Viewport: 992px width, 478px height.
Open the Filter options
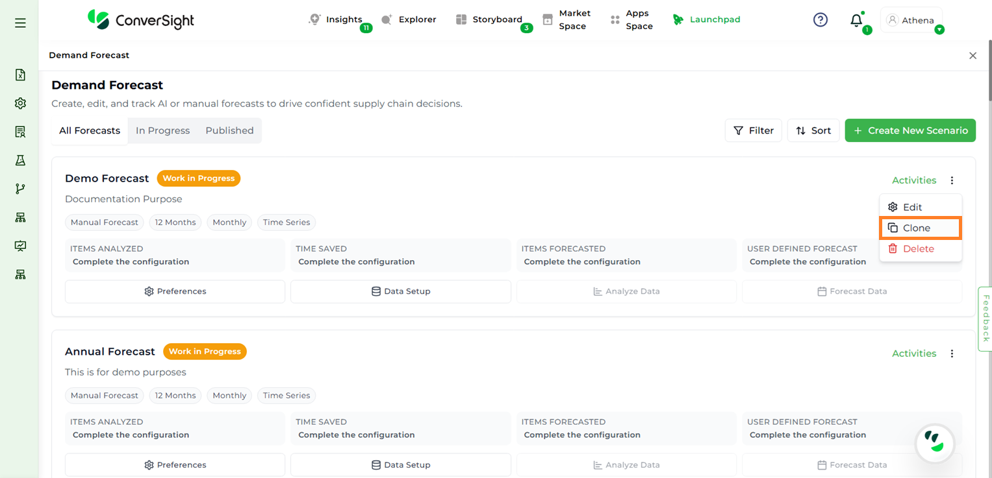coord(753,130)
